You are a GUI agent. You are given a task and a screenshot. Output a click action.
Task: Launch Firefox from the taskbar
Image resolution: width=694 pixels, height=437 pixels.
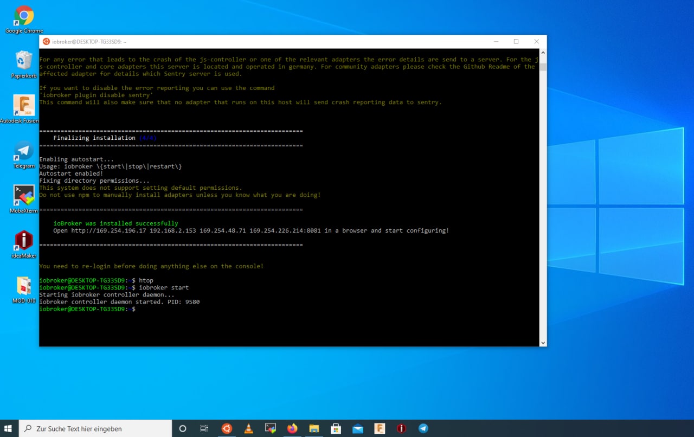click(x=292, y=428)
